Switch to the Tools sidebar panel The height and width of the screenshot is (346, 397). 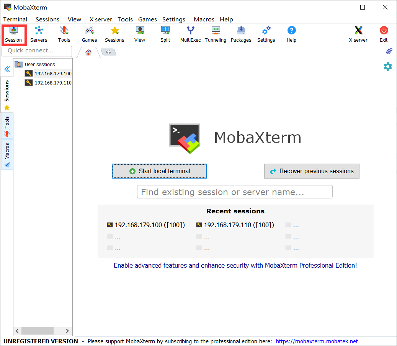7,125
